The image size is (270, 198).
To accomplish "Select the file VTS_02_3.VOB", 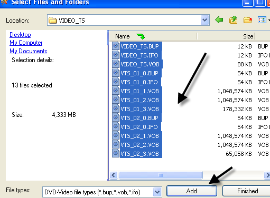I will click(x=141, y=154).
